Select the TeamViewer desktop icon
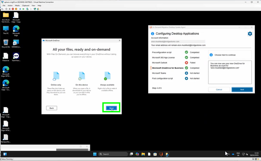Screen dimensions: 261x161 (16, 57)
